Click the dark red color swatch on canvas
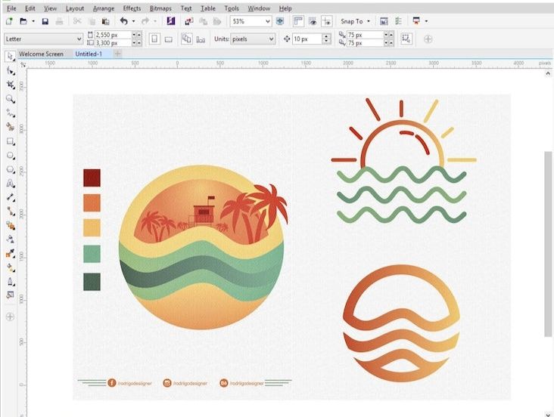554x417 pixels. click(92, 178)
